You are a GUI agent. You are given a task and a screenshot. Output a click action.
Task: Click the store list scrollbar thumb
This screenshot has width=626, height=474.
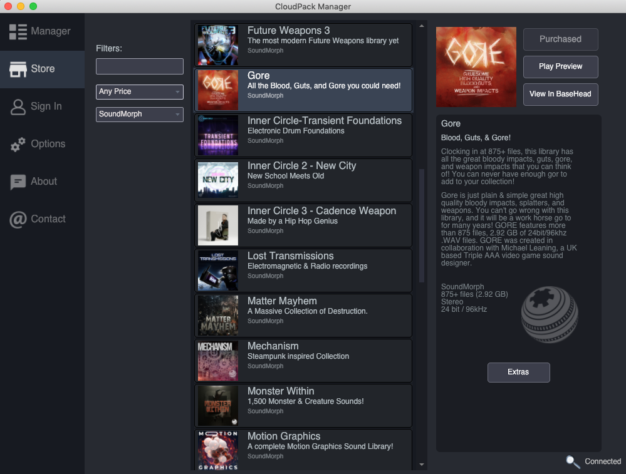(x=422, y=226)
